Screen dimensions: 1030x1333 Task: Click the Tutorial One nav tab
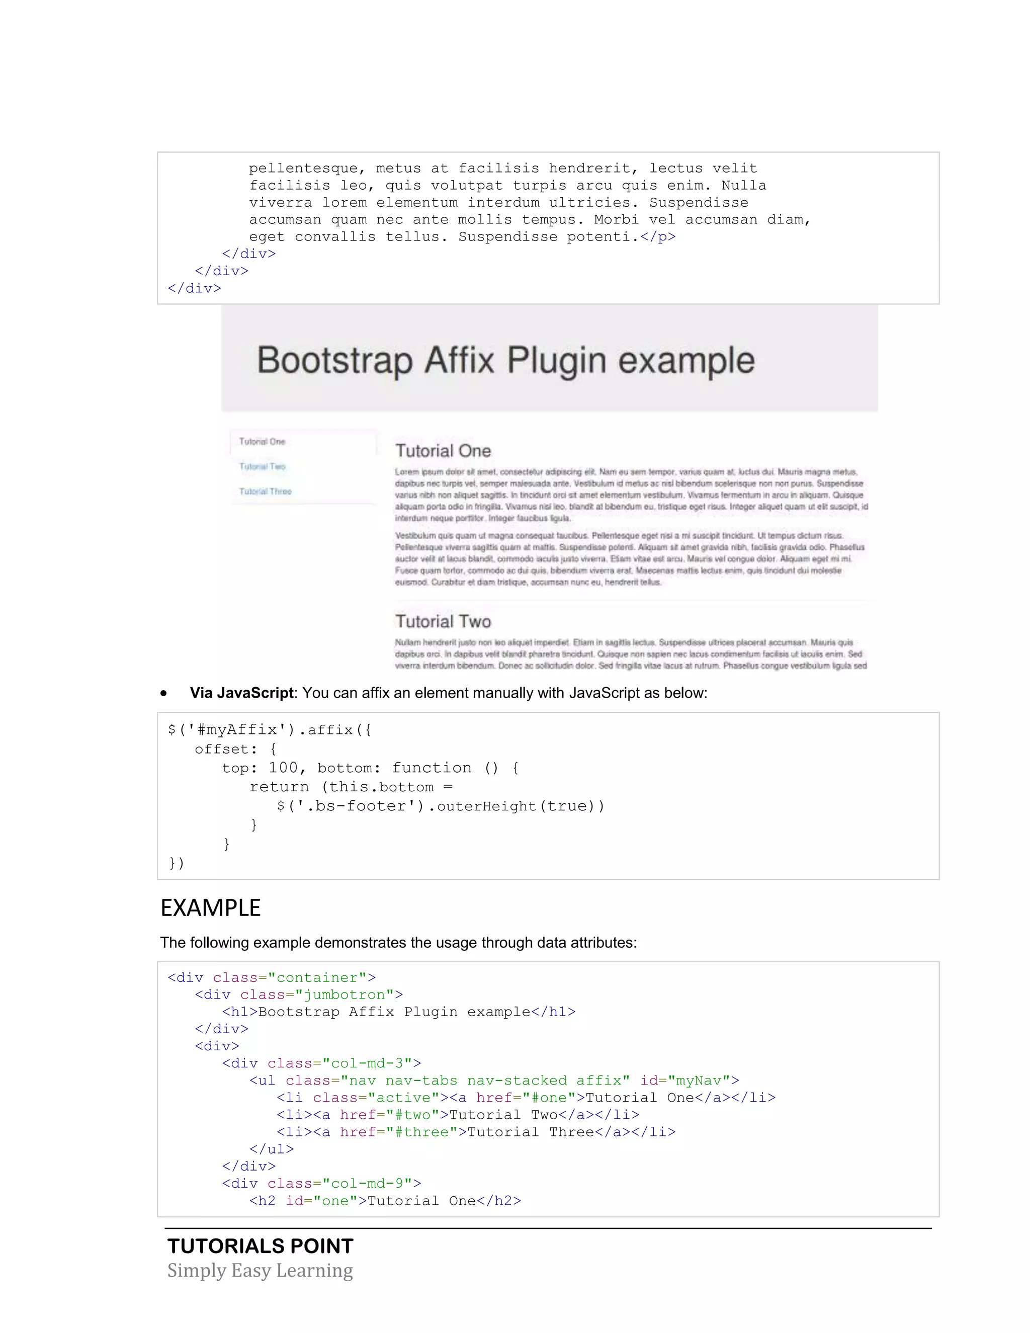click(x=263, y=441)
